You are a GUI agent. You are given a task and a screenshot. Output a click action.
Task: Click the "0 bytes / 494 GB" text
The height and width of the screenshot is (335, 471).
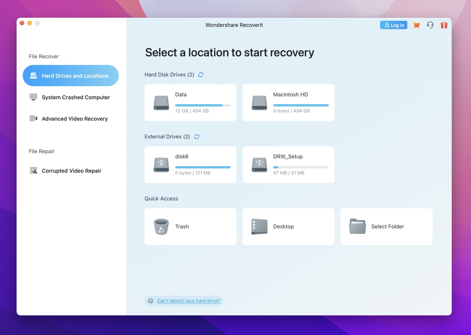click(x=292, y=111)
